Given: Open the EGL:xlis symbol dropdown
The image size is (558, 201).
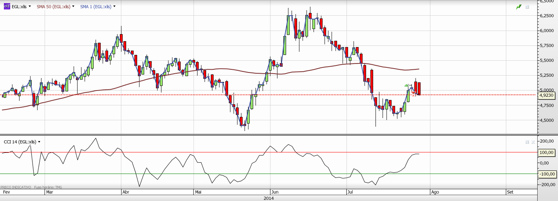Looking at the screenshot, I should 30,7.
